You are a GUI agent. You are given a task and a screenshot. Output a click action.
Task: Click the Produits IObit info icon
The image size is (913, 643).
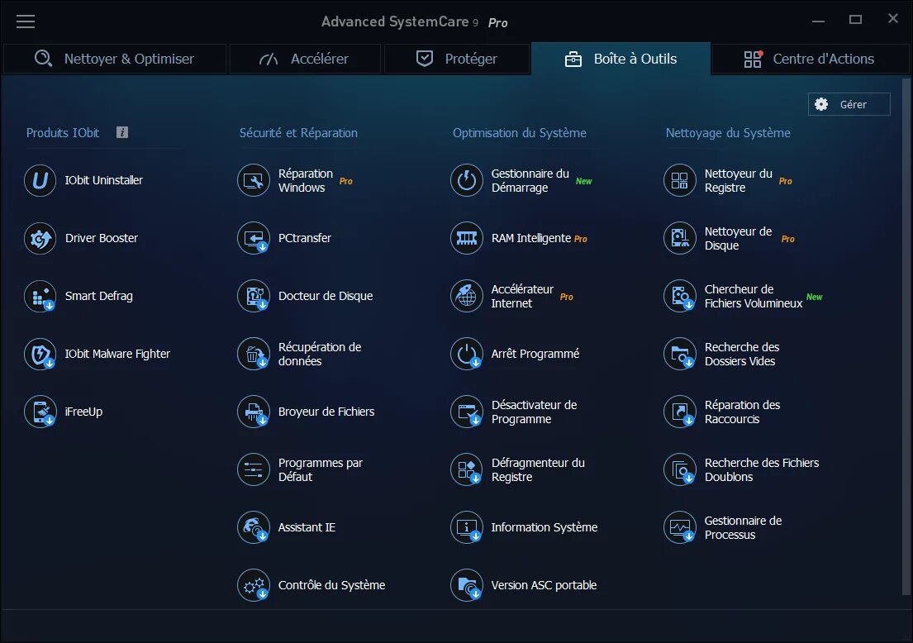(x=122, y=132)
